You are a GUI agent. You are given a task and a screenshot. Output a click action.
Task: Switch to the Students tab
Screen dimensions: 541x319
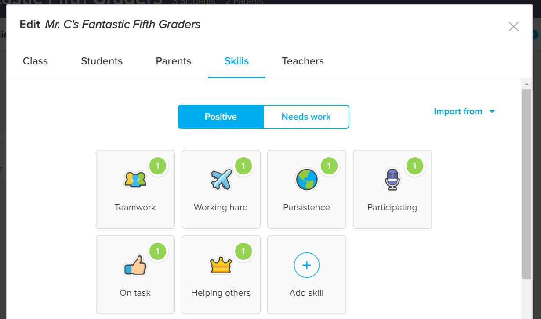coord(102,61)
